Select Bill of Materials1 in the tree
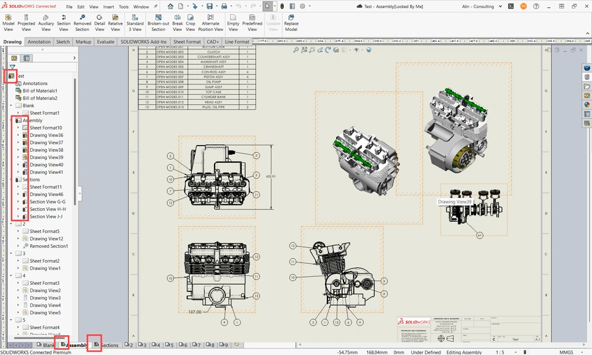Image resolution: width=592 pixels, height=355 pixels. (x=39, y=91)
